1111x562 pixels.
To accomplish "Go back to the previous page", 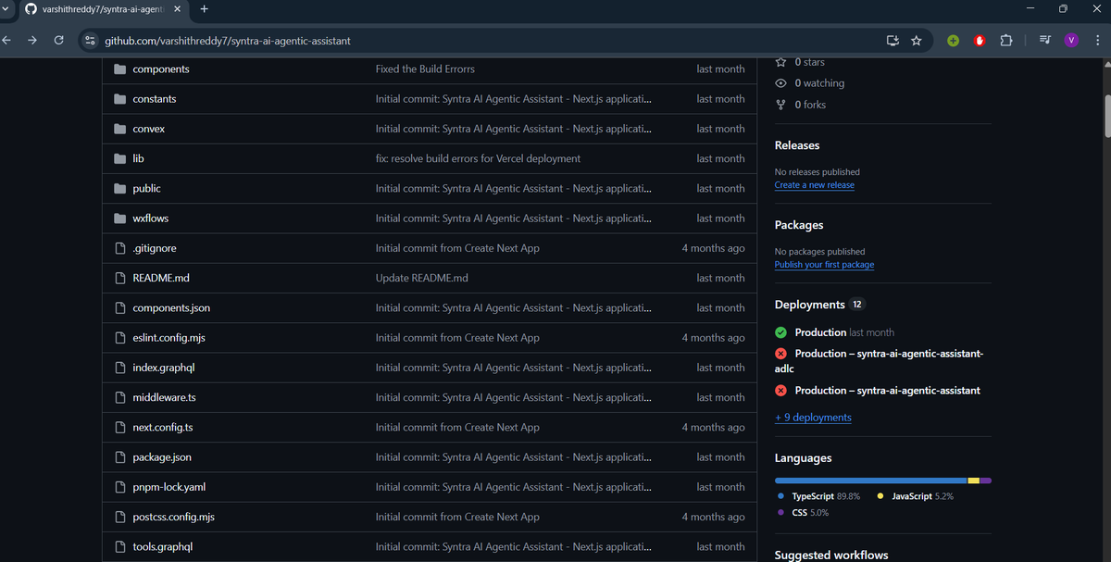I will pyautogui.click(x=7, y=41).
